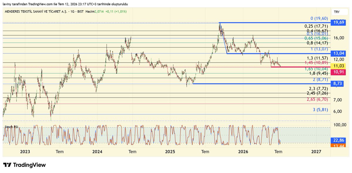Click the 16,00 price axis tick
This screenshot has height=173, width=352.
(x=338, y=38)
